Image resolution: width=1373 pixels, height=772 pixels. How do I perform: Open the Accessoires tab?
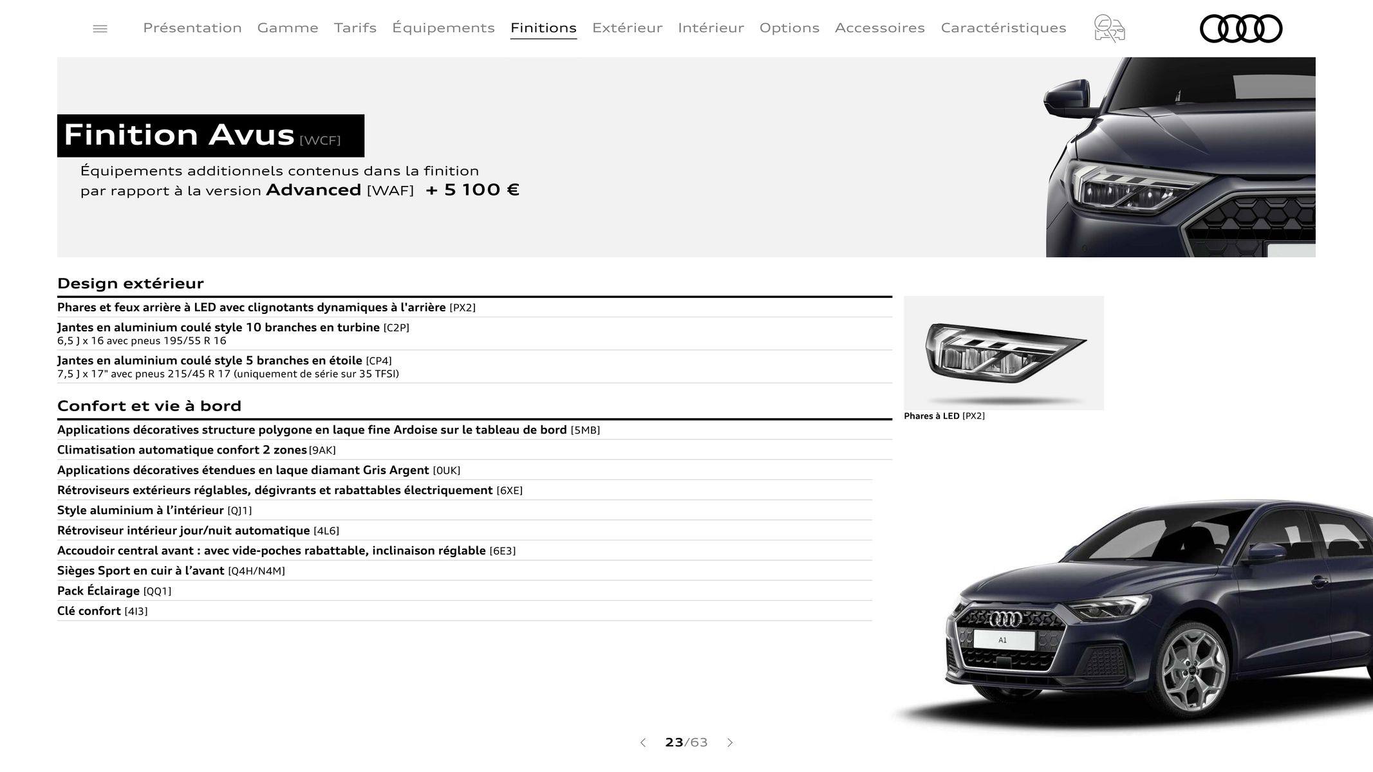point(880,28)
